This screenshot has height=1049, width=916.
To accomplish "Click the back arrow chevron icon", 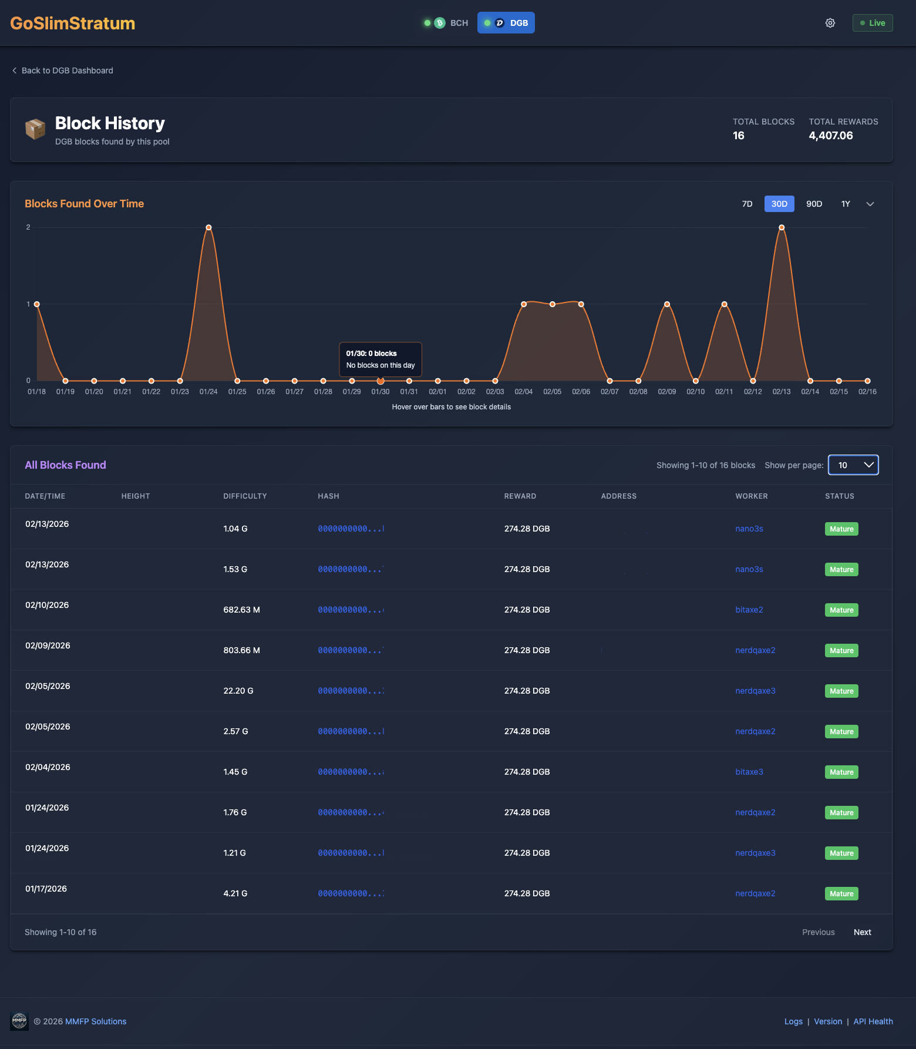I will [14, 70].
